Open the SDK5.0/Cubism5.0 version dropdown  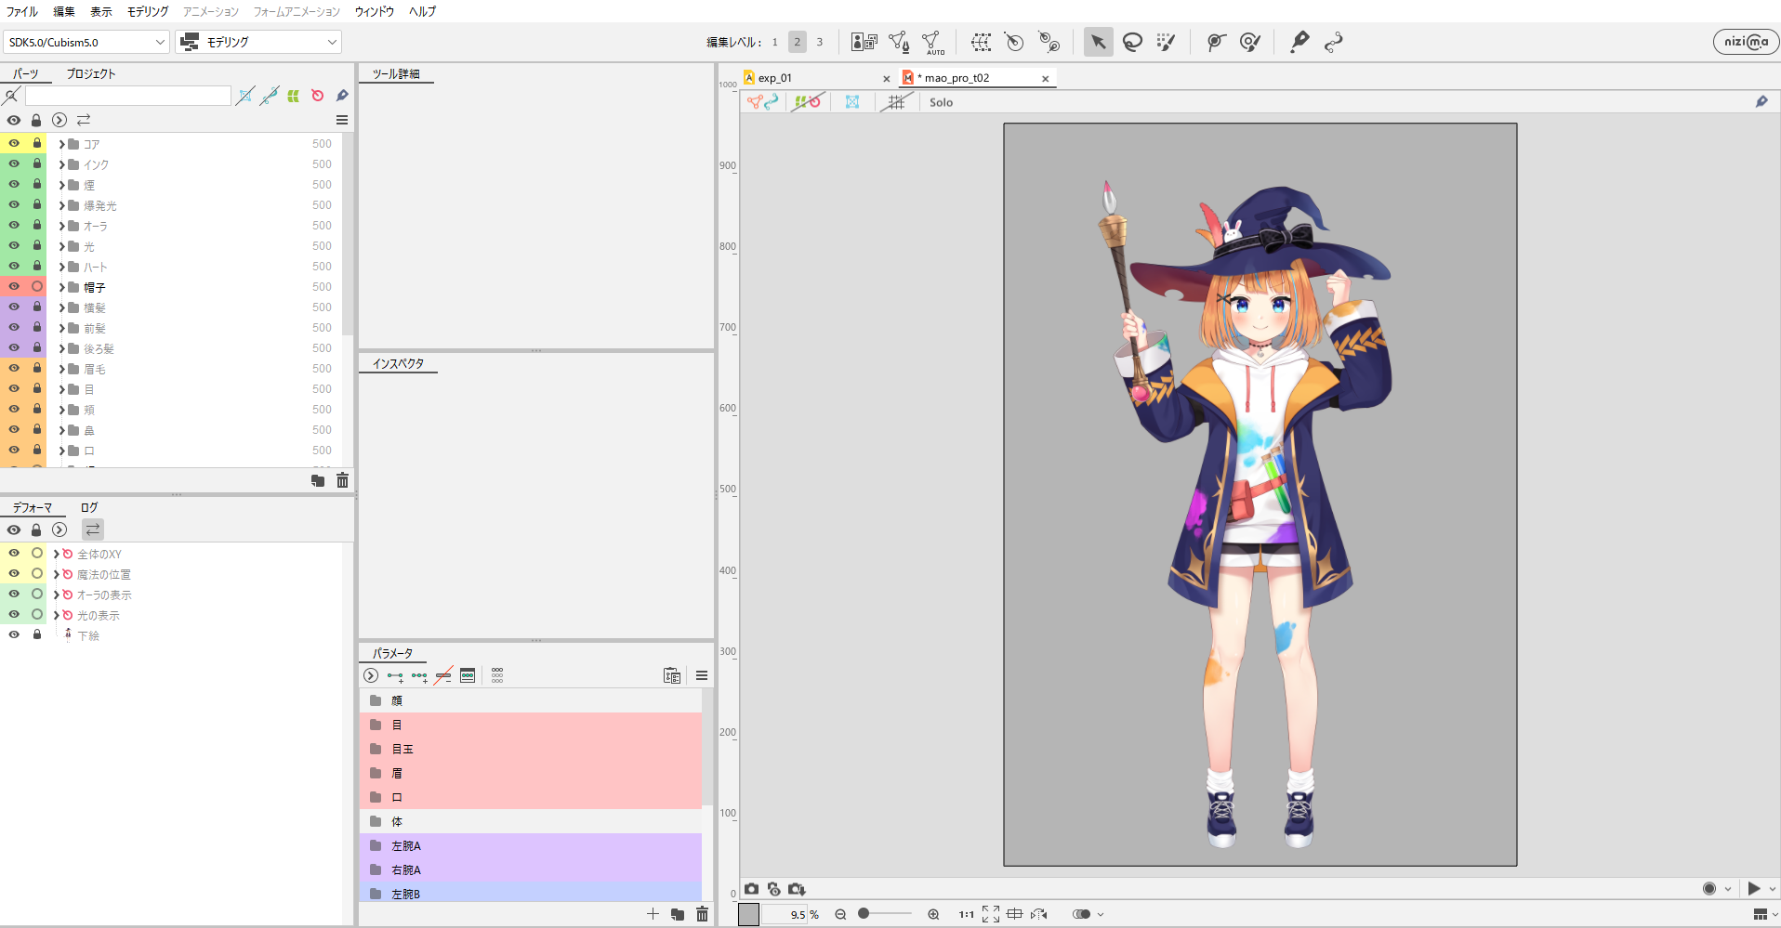pos(86,42)
